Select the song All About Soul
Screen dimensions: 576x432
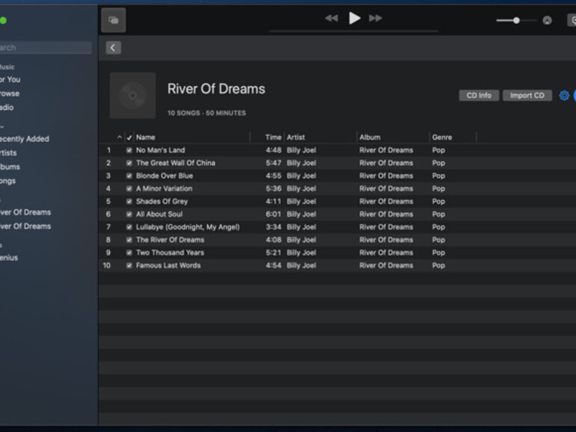[x=159, y=215]
